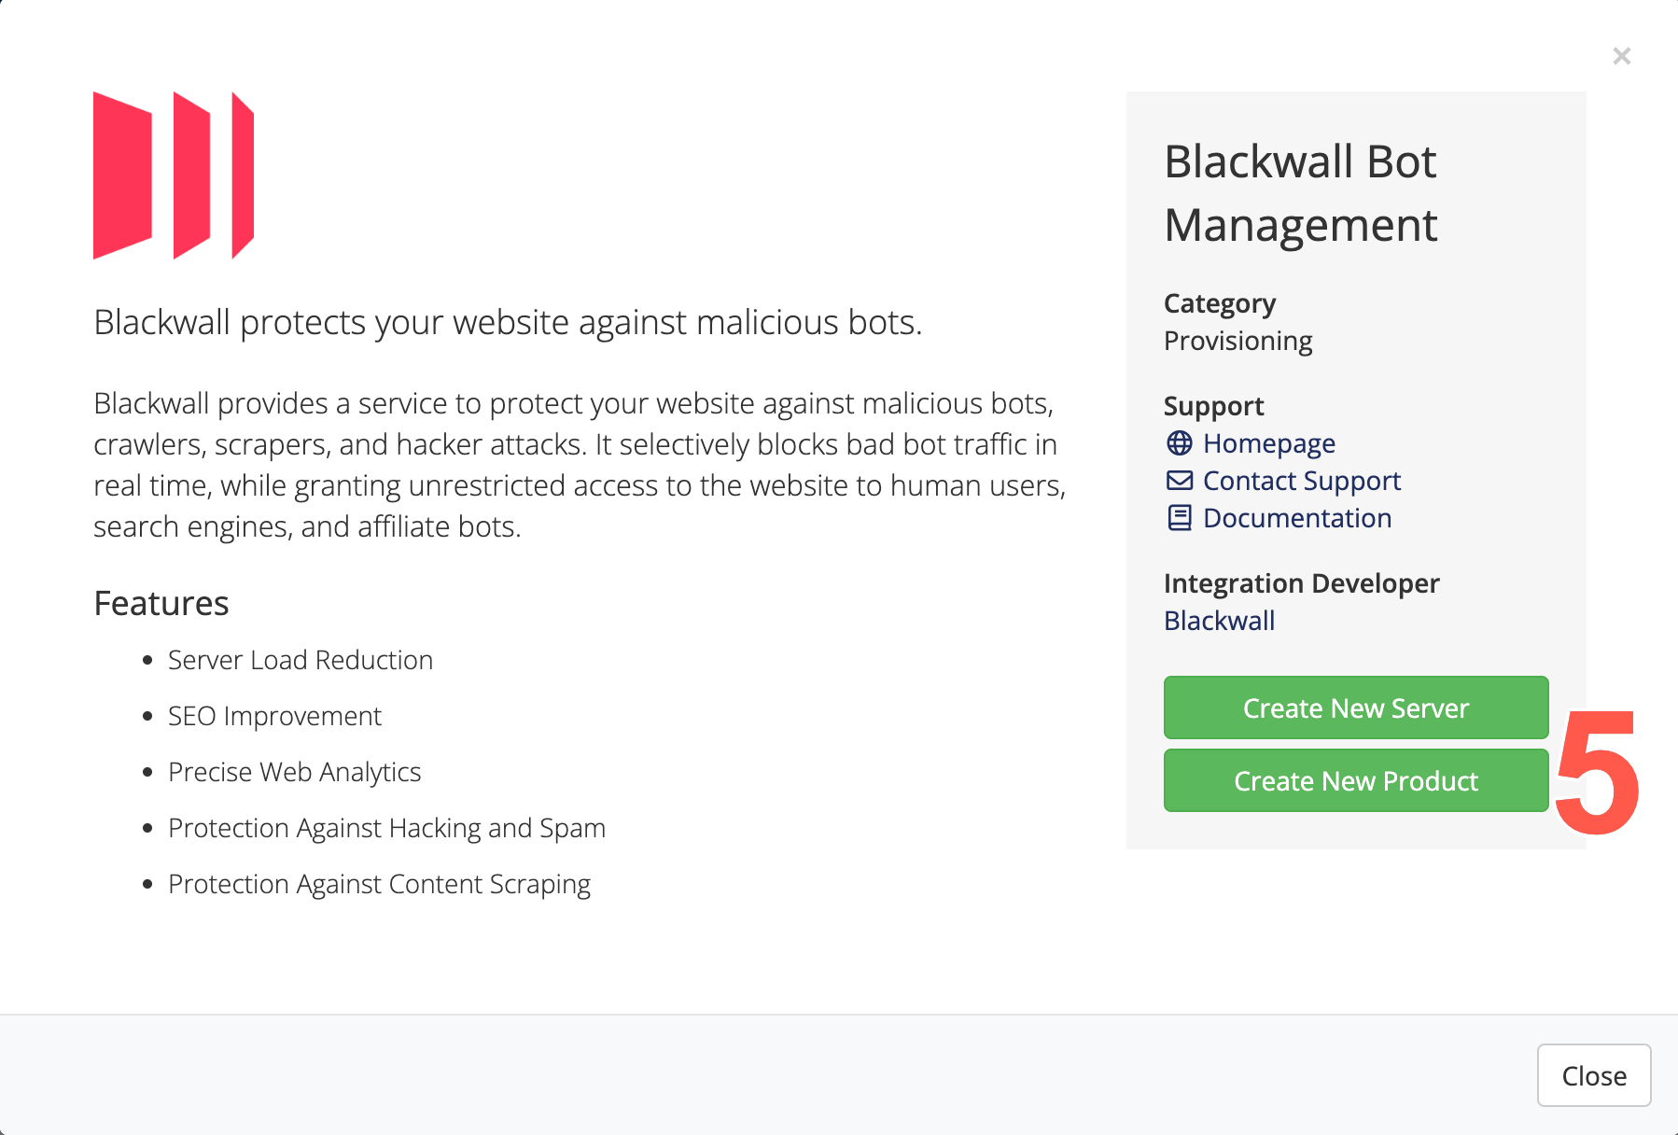Dismiss the dialog with the top-right X
Viewport: 1678px width, 1135px height.
tap(1622, 56)
